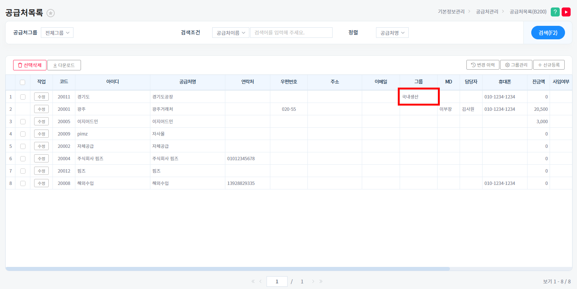The image size is (577, 289).
Task: Go to the previous page arrow
Action: [x=260, y=282]
